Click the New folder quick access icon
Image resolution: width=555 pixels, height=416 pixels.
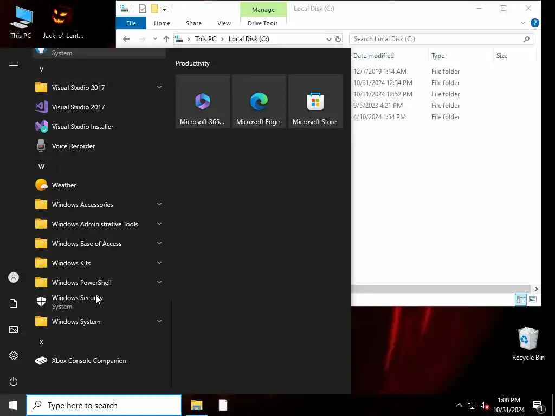[154, 9]
